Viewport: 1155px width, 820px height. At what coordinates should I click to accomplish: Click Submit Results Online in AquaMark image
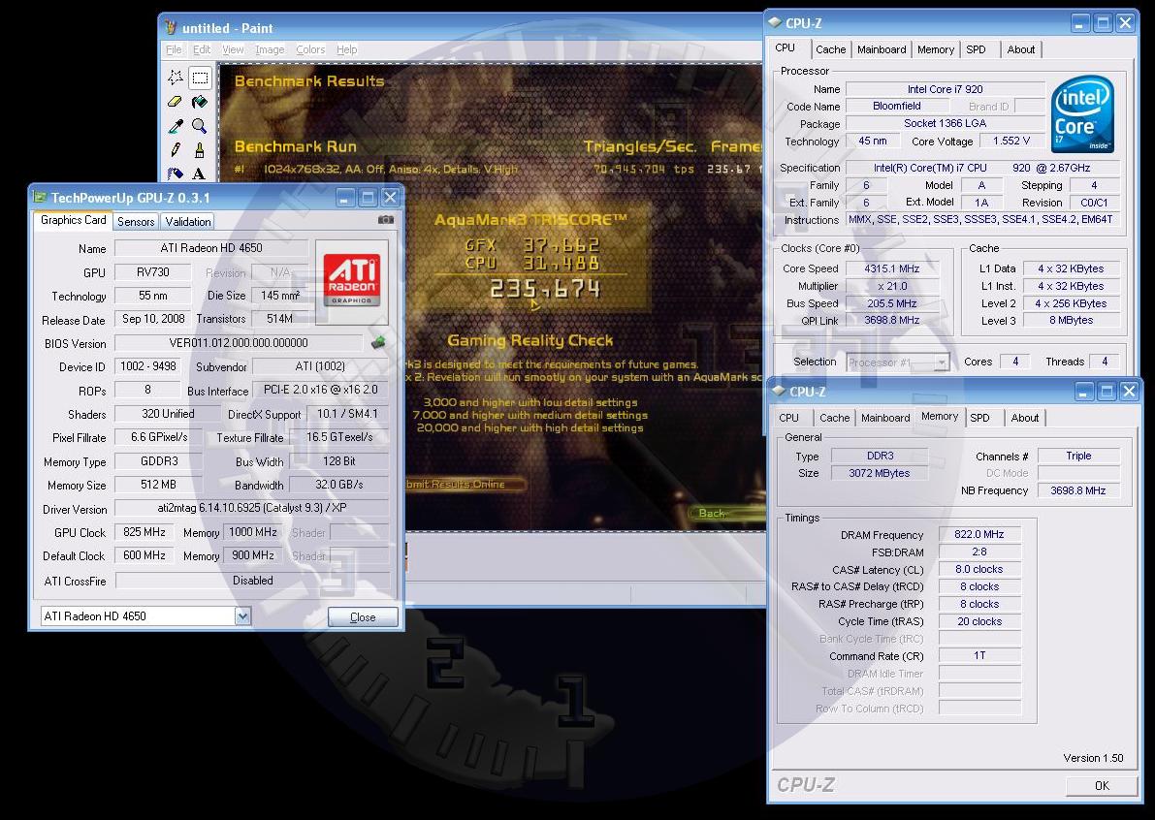point(465,484)
